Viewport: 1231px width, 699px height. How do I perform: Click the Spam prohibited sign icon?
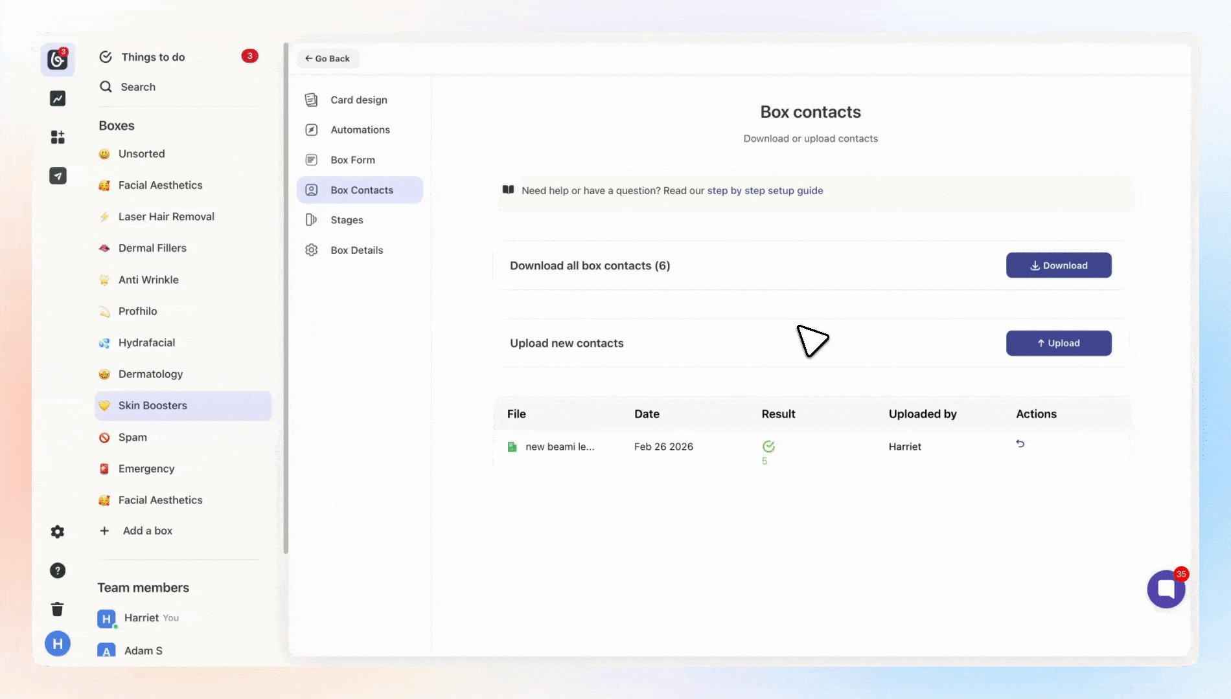click(x=104, y=438)
